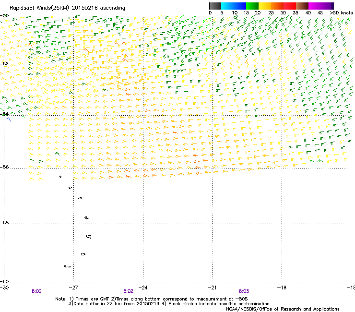Click the 'Data buffer is 22 hrs' note line
The height and width of the screenshot is (312, 355).
point(169,304)
